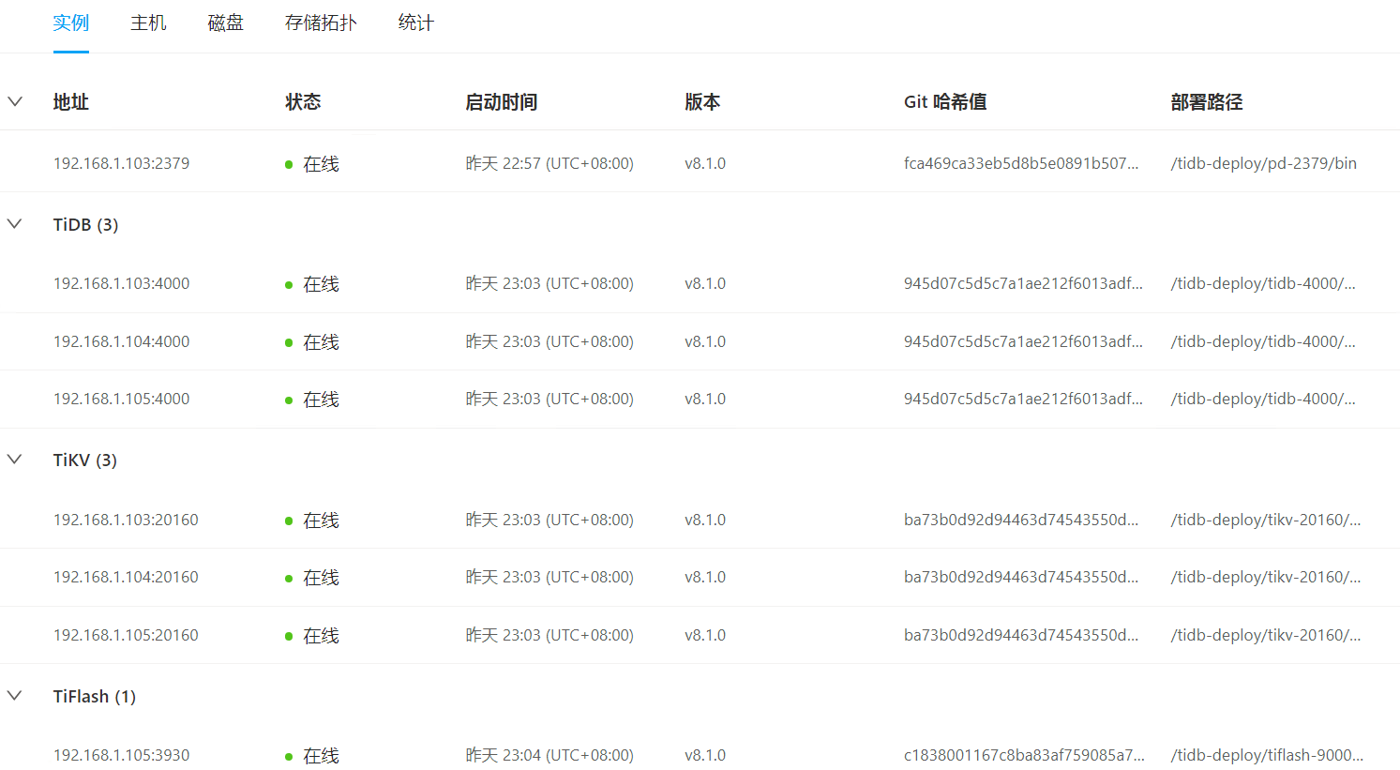Click Git hash c1838001167c8ba83af759085a7...
Screen dimensions: 1400x770
point(1024,755)
